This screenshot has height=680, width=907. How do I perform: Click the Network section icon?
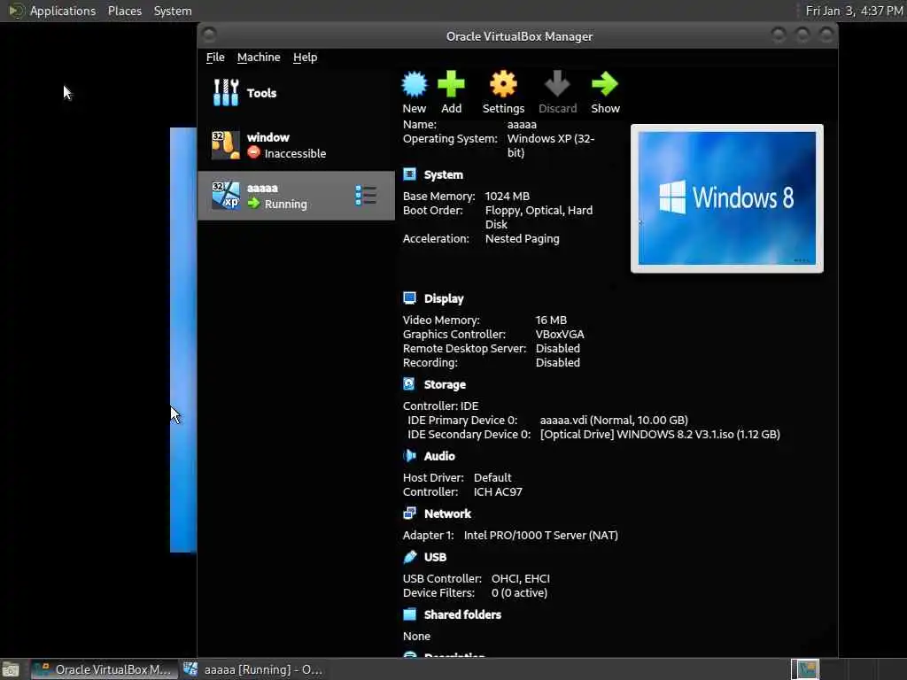tap(409, 513)
